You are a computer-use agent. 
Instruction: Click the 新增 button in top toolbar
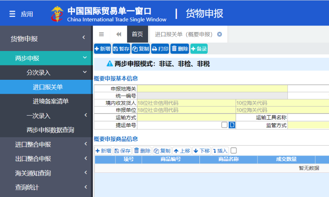(x=102, y=49)
